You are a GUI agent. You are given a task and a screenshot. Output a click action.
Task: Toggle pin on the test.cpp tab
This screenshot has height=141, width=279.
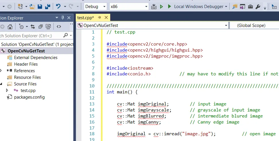(x=100, y=17)
